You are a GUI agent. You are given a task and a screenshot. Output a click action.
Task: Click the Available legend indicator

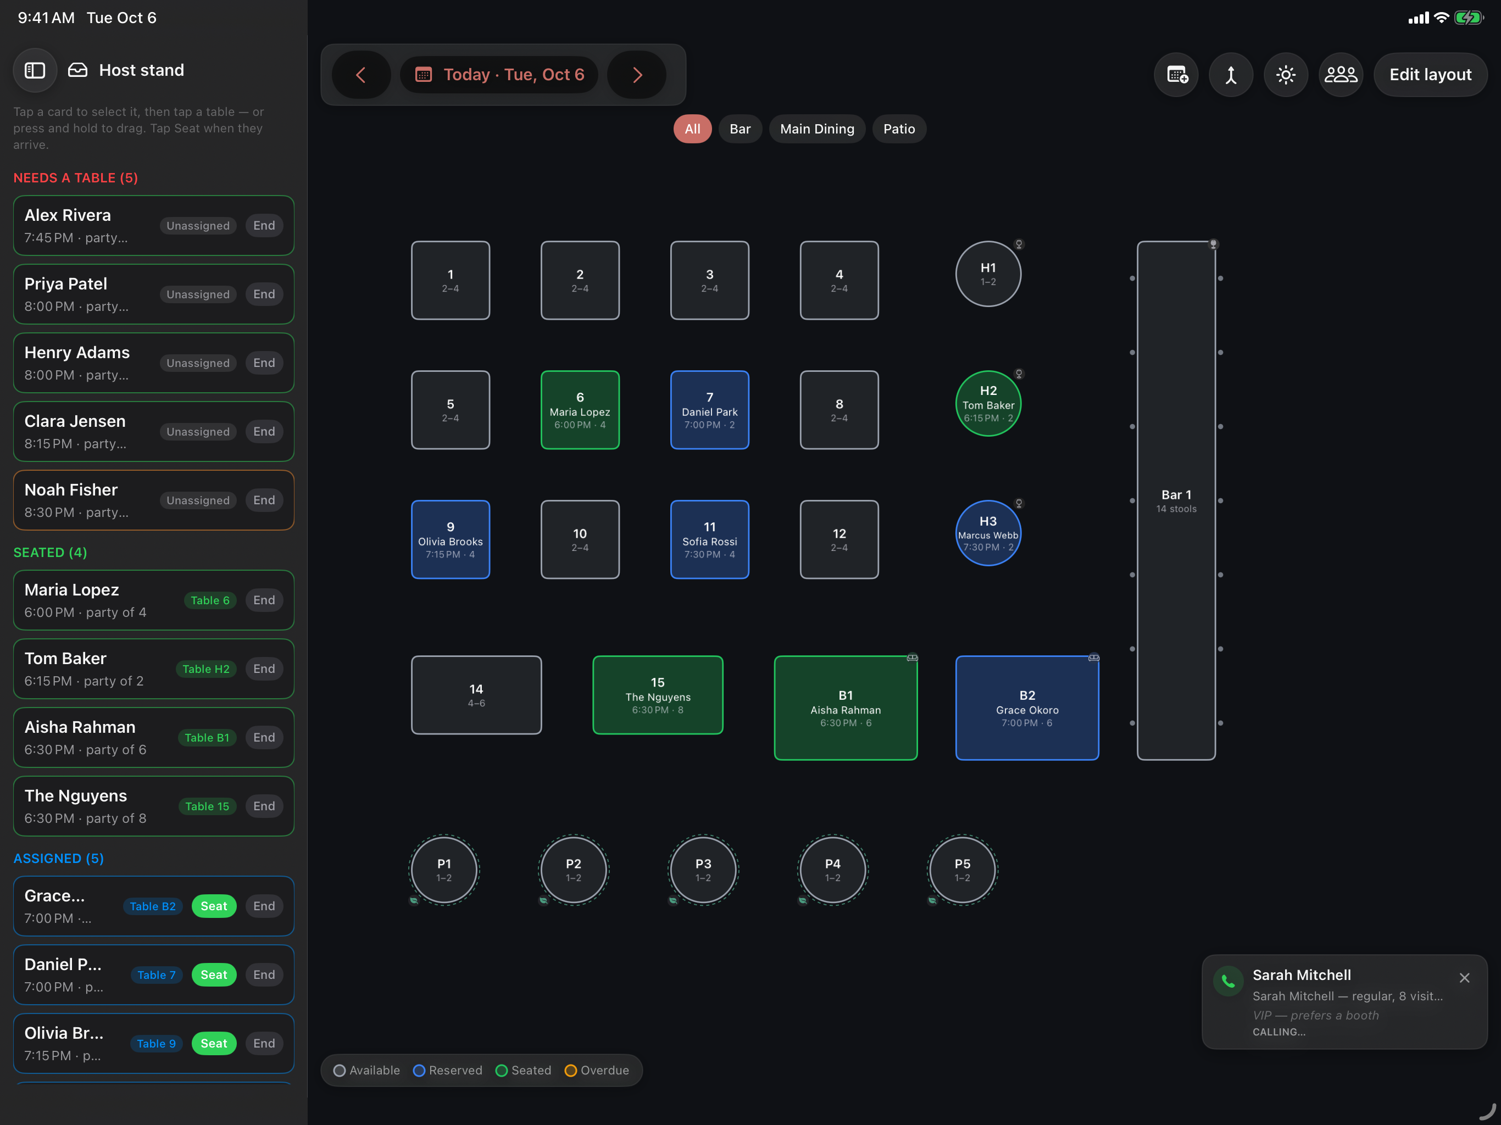coord(366,1070)
